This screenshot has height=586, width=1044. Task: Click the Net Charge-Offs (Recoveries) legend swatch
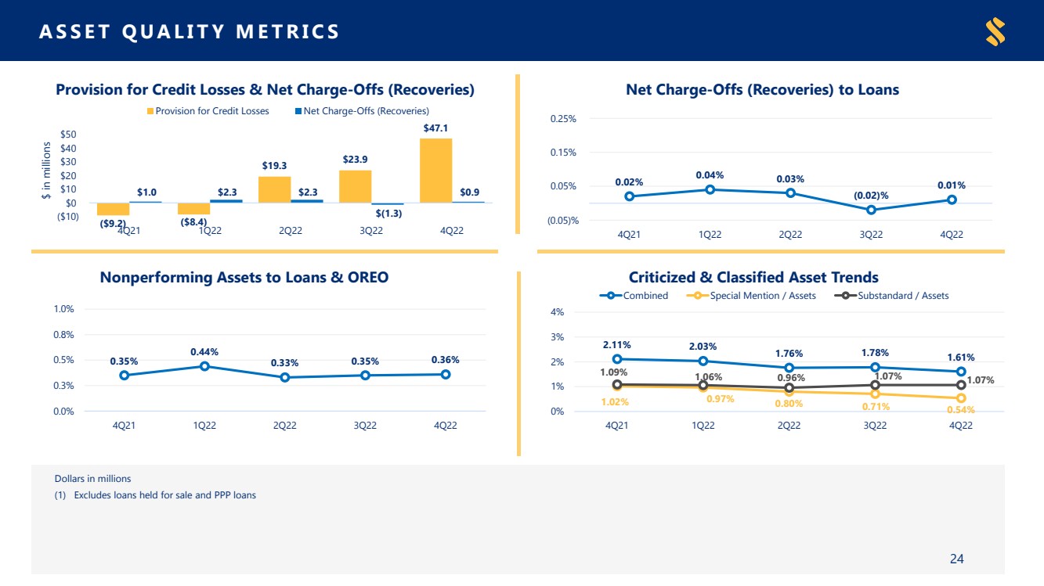pos(298,111)
